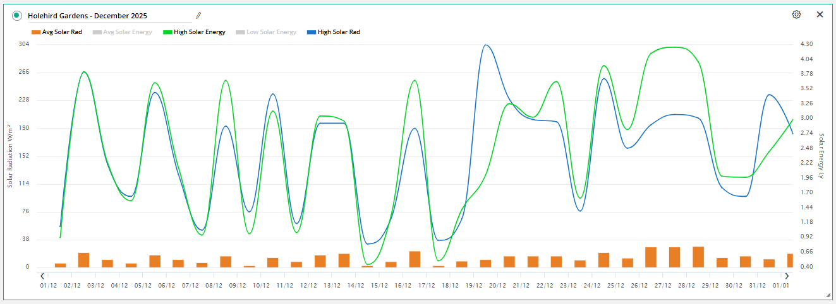Open chart settings gear icon
The width and height of the screenshot is (836, 304).
[796, 15]
